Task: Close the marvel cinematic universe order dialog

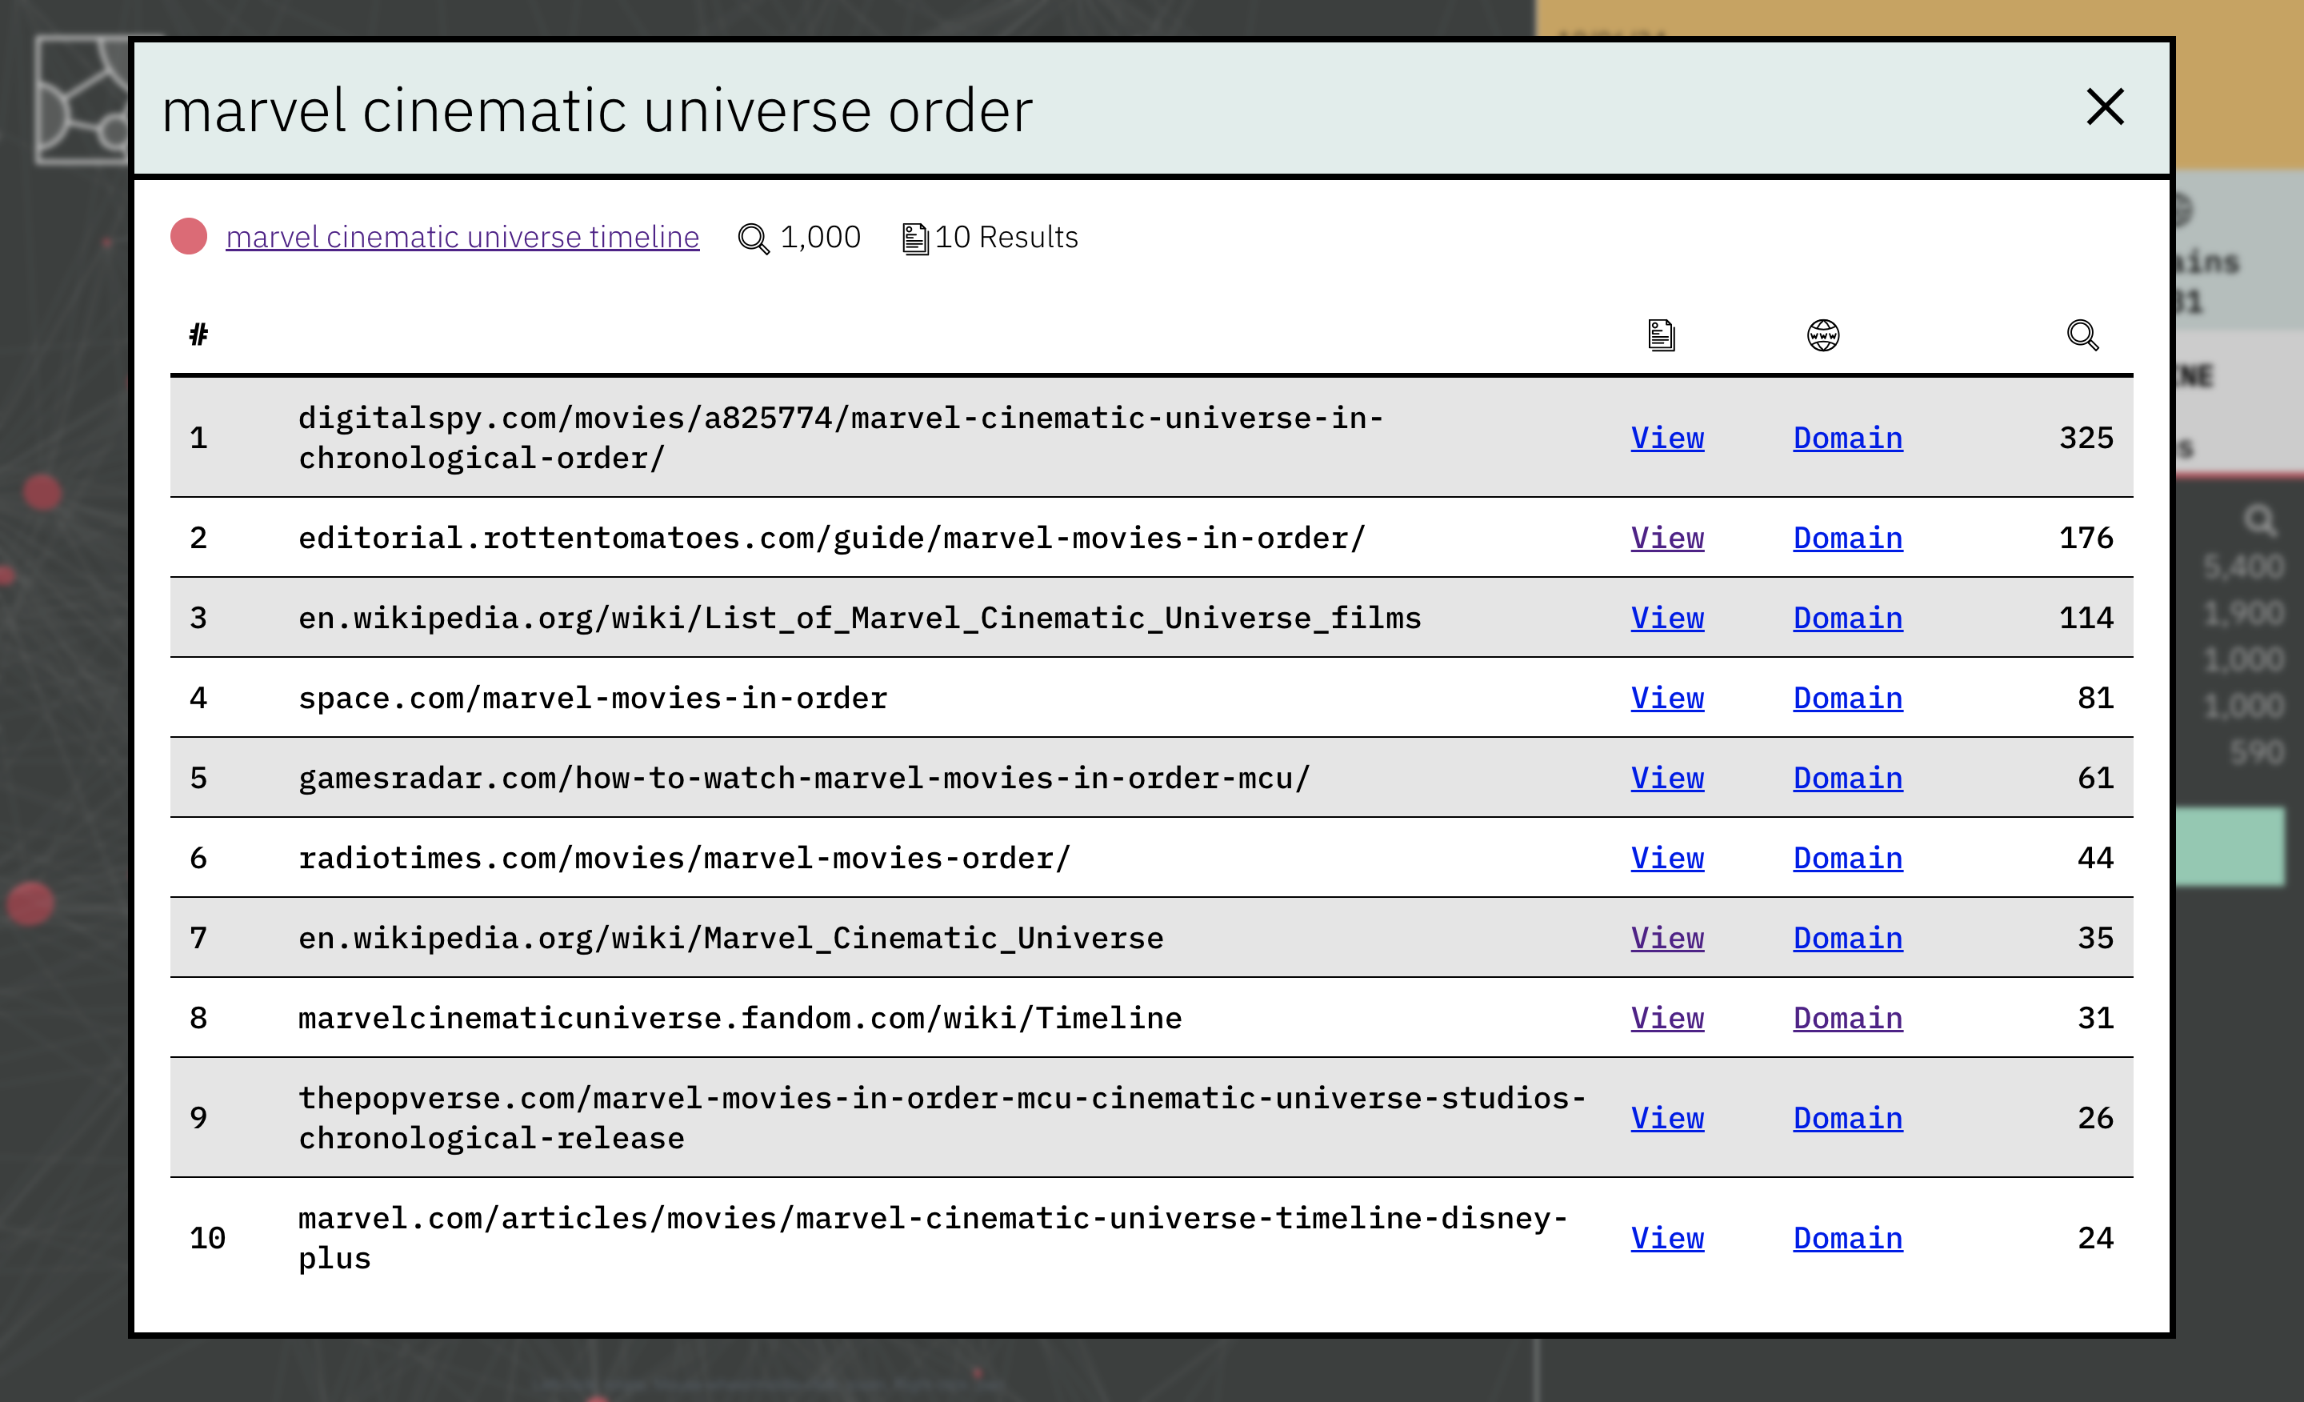Action: click(x=2105, y=106)
